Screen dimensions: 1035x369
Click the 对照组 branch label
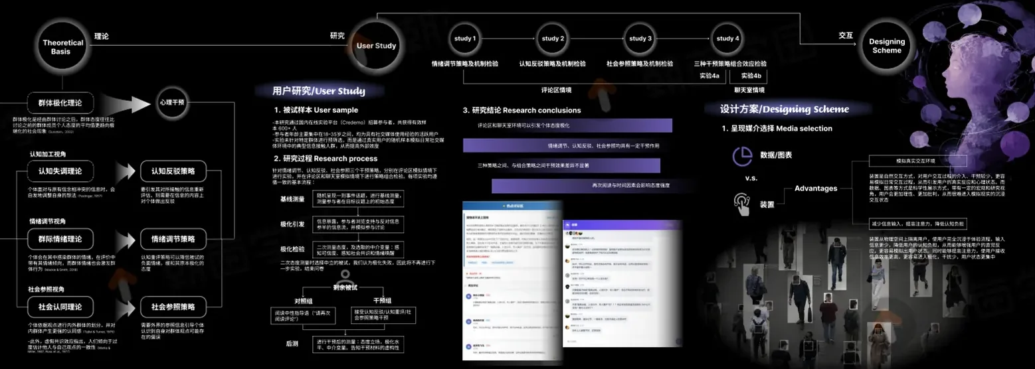[304, 301]
